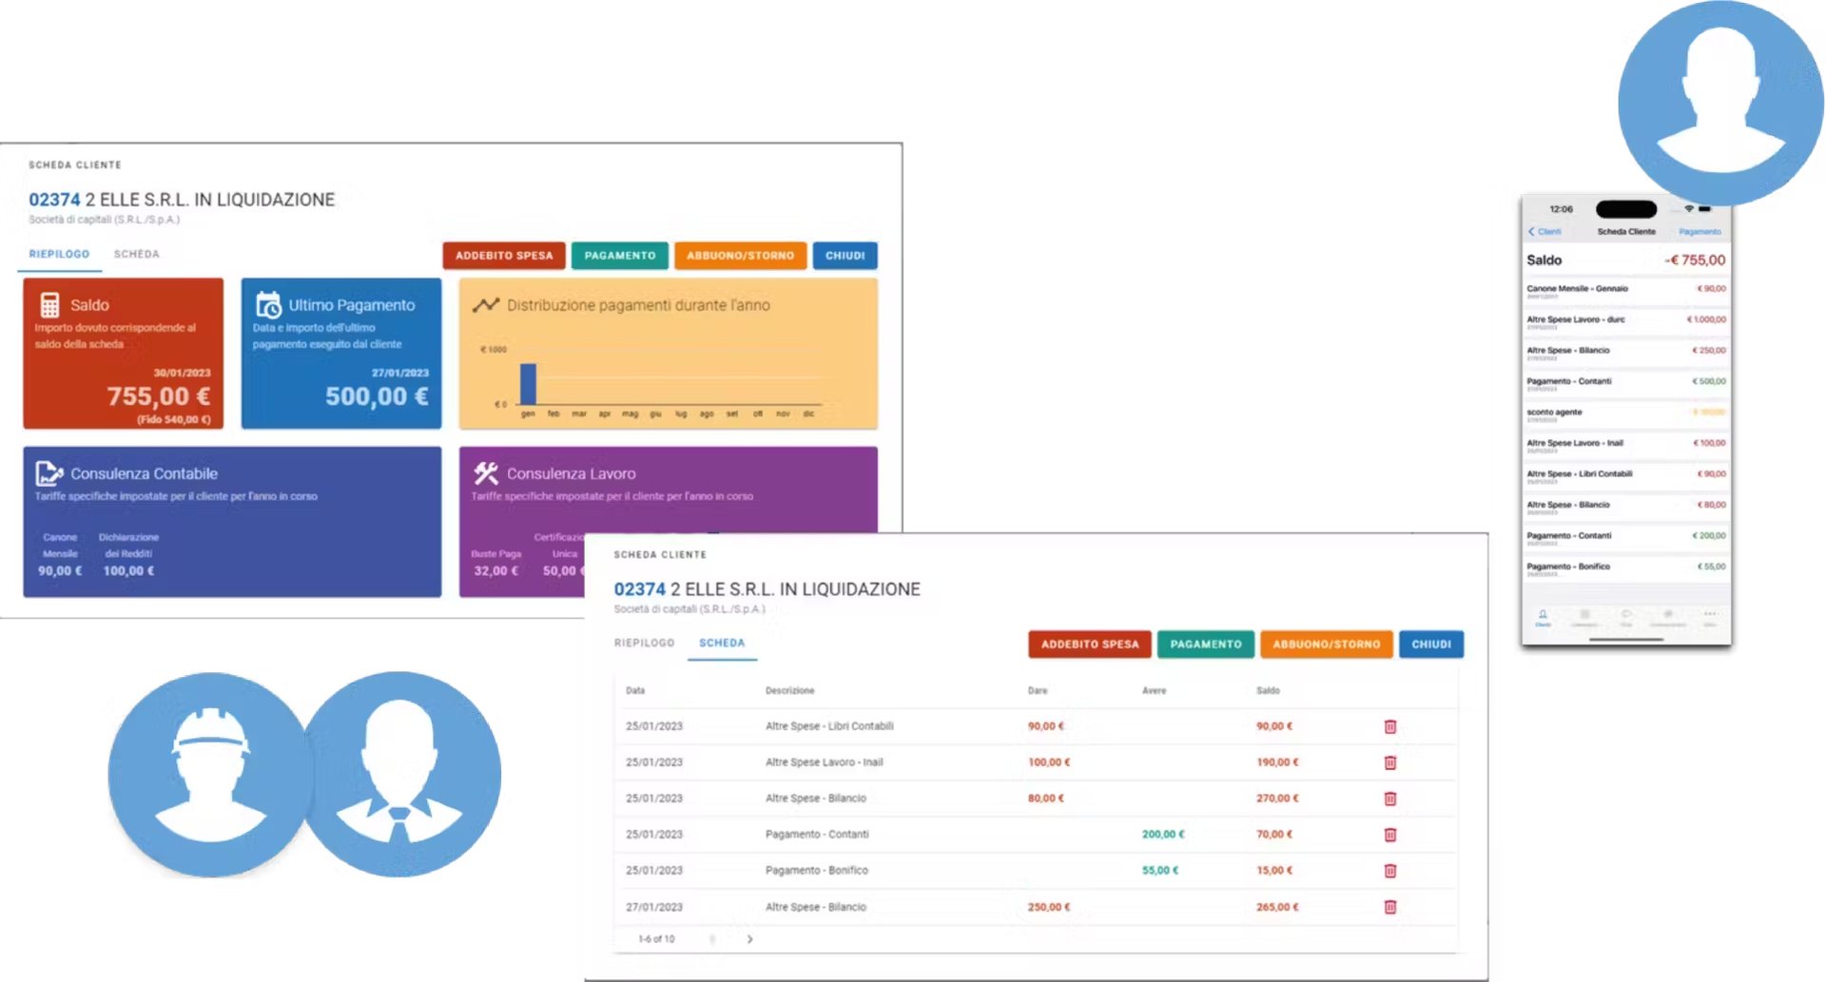This screenshot has height=982, width=1826.
Task: Click the calculator icon on Saldo card
Action: pyautogui.click(x=49, y=305)
